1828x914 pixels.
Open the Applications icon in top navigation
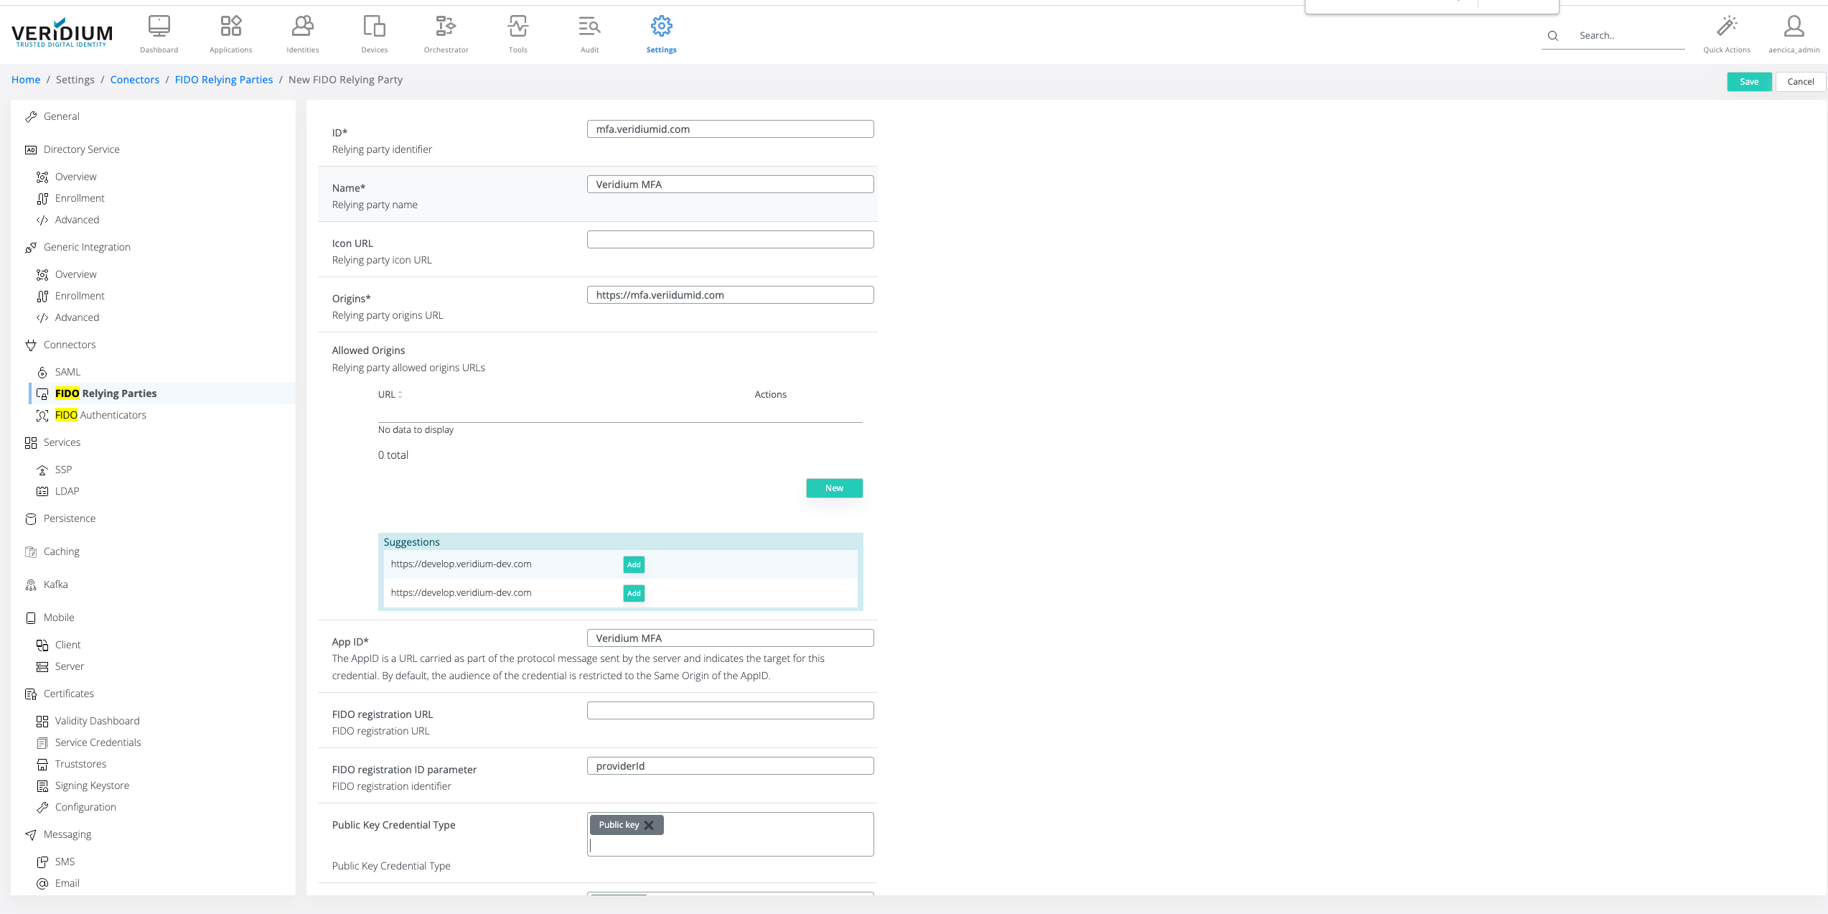pos(230,27)
